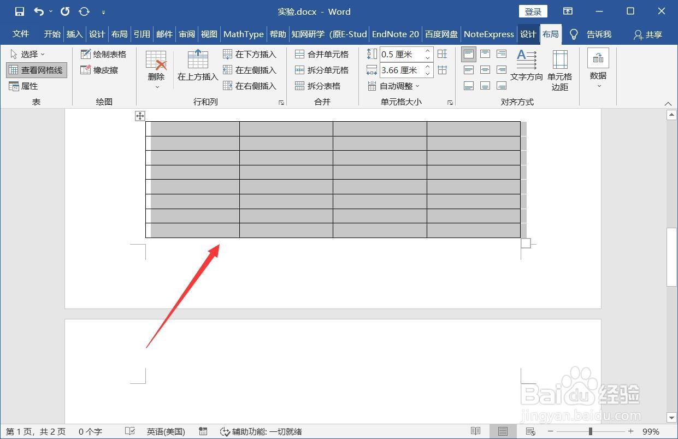The height and width of the screenshot is (439, 678).
Task: Merge cells using 合并单元格
Action: click(322, 54)
